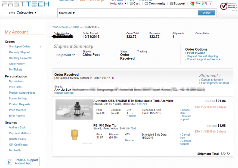Click the Support question mark icon
Screen dimensions: 238x168
click(x=172, y=4)
